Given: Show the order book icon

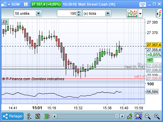Looking at the screenshot, I should pos(47,116).
